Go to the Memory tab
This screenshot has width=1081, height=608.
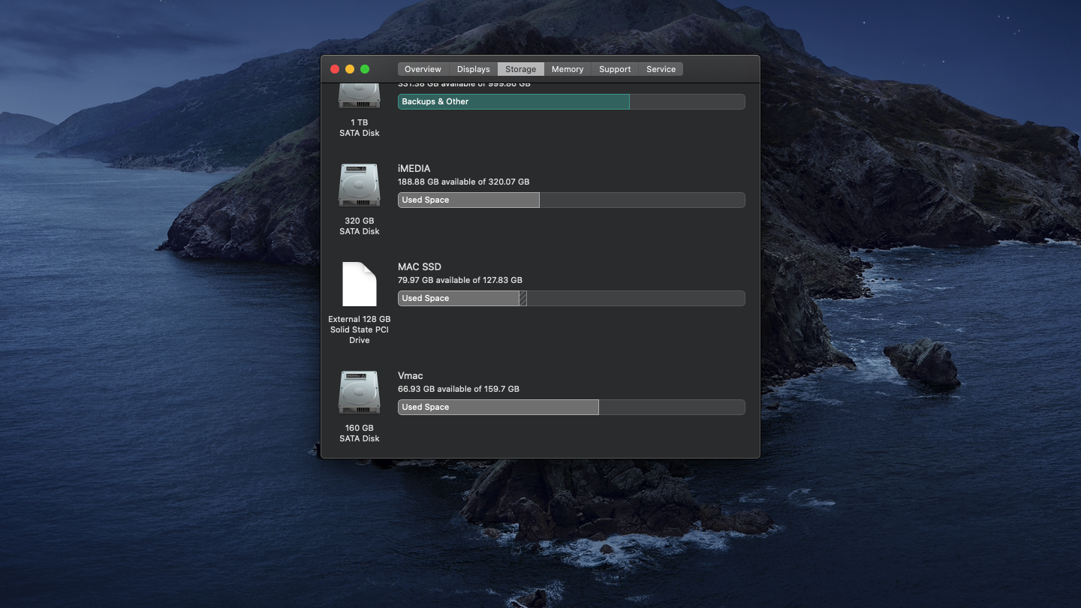[568, 69]
